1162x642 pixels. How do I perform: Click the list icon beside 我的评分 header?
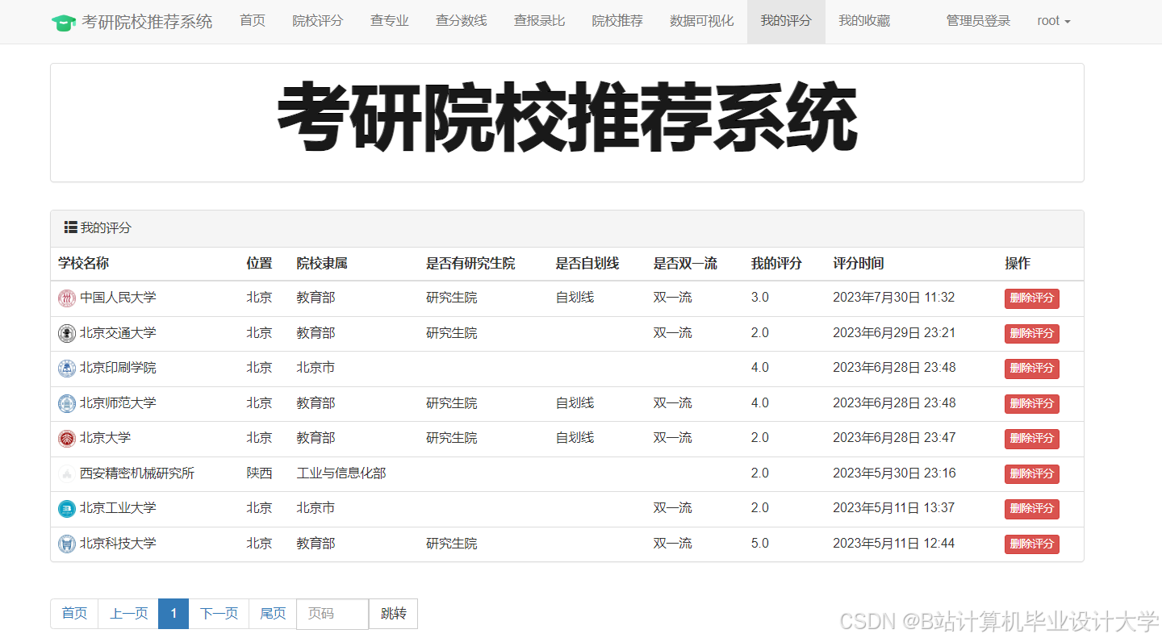tap(70, 227)
